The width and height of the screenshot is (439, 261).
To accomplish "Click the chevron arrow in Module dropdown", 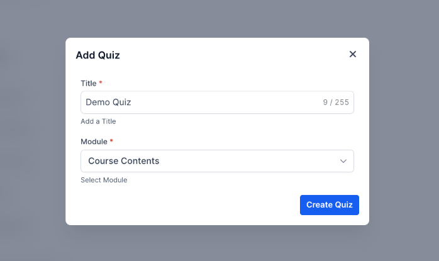I will [x=343, y=161].
